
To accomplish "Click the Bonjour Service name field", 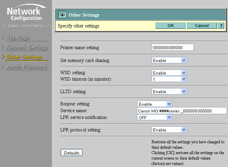I will tap(182, 111).
